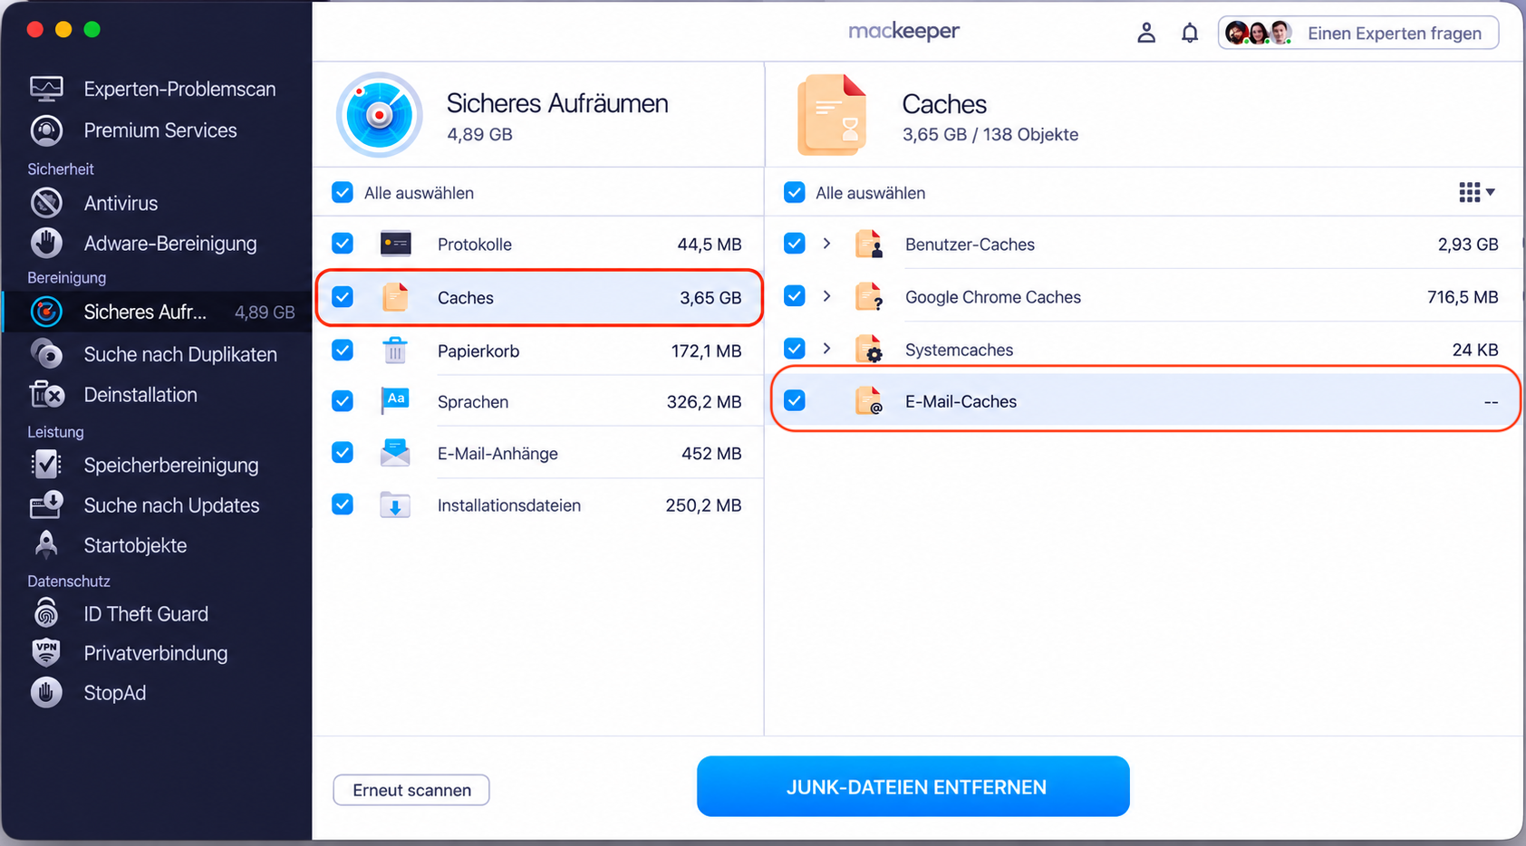
Task: Expand the Benutzer-Caches row chevron
Action: 826,243
